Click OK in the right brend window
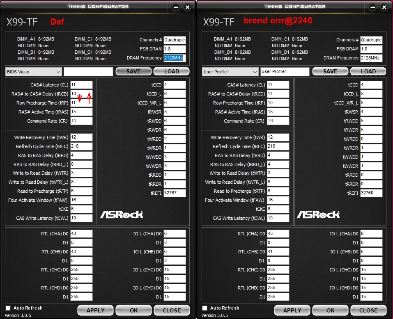Image resolution: width=393 pixels, height=319 pixels. click(x=330, y=310)
